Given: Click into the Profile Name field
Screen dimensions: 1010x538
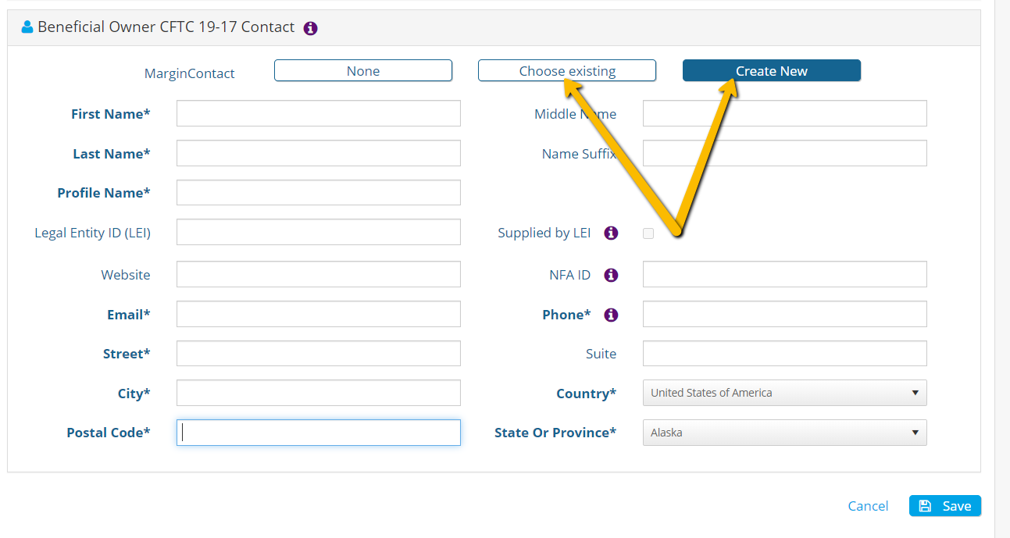Looking at the screenshot, I should pyautogui.click(x=319, y=193).
